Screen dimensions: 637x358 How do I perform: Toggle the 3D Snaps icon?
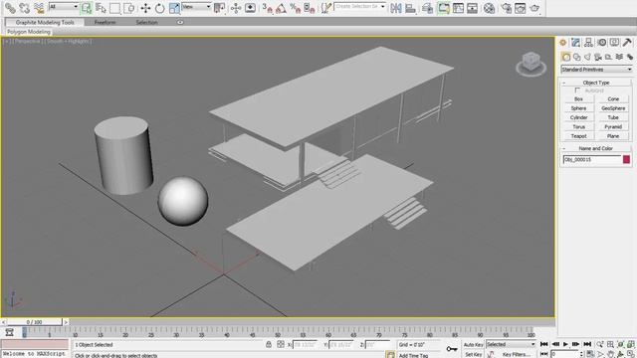[x=267, y=8]
